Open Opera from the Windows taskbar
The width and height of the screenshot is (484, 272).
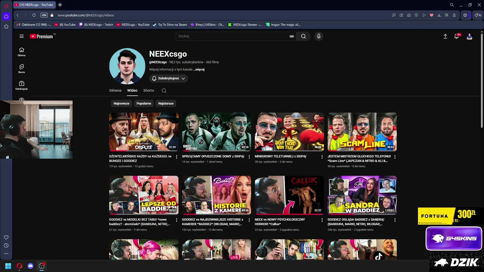pos(19,266)
